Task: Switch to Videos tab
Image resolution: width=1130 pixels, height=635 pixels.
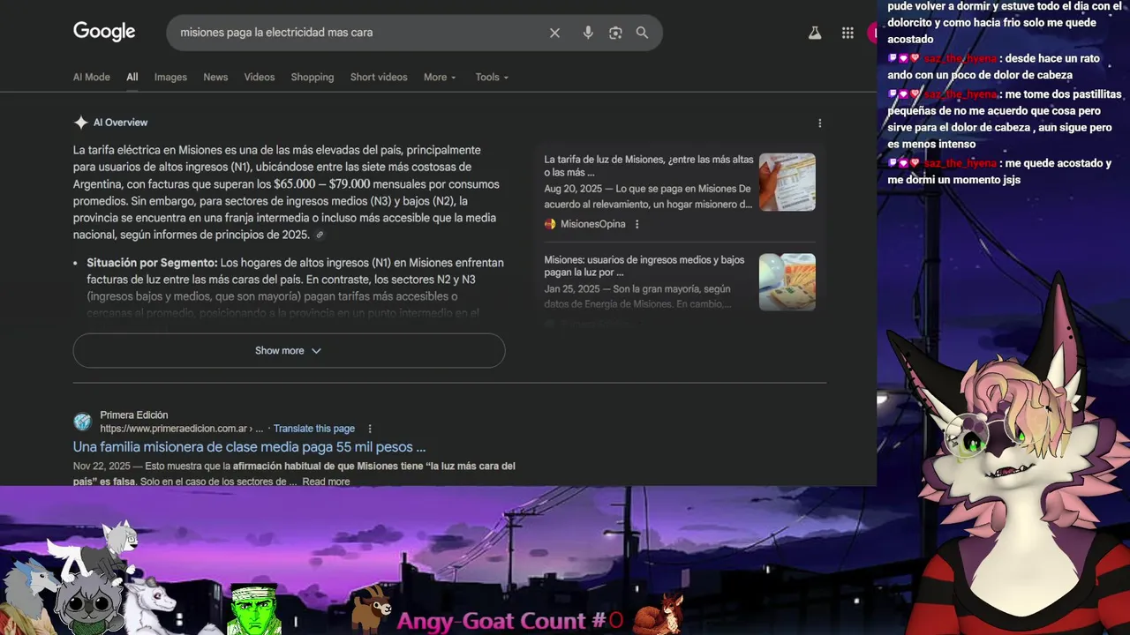Action: coord(260,77)
